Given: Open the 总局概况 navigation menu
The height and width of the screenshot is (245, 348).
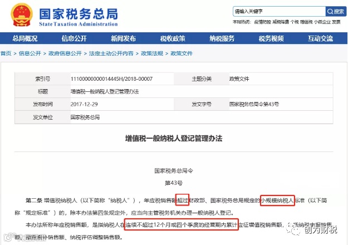Looking at the screenshot, I should pyautogui.click(x=25, y=38).
